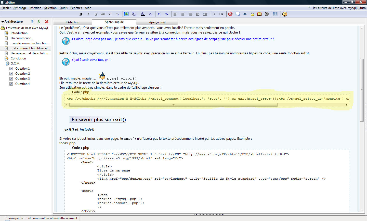The width and height of the screenshot is (367, 221).
Task: Insert a question speech bubble block
Action: pos(238,14)
